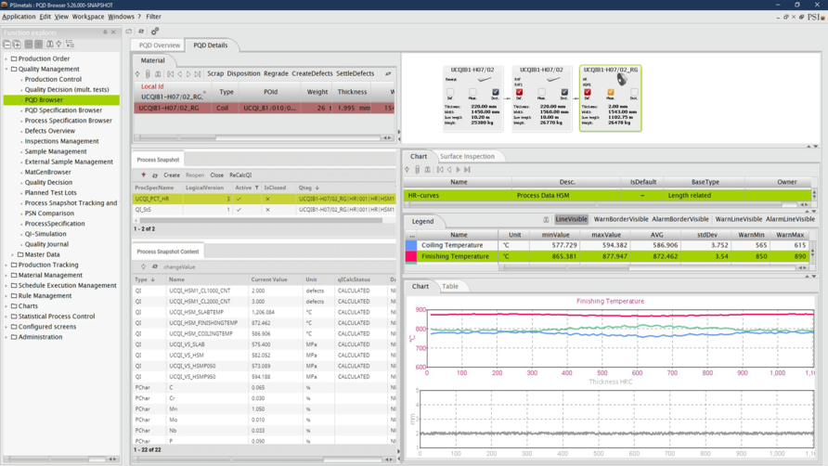The image size is (828, 466).
Task: Click the ReCalcQI button
Action: [x=240, y=175]
